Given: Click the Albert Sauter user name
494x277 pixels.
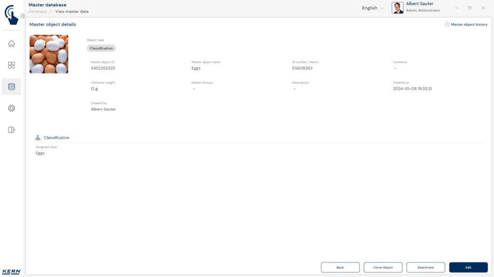Looking at the screenshot, I should point(419,4).
